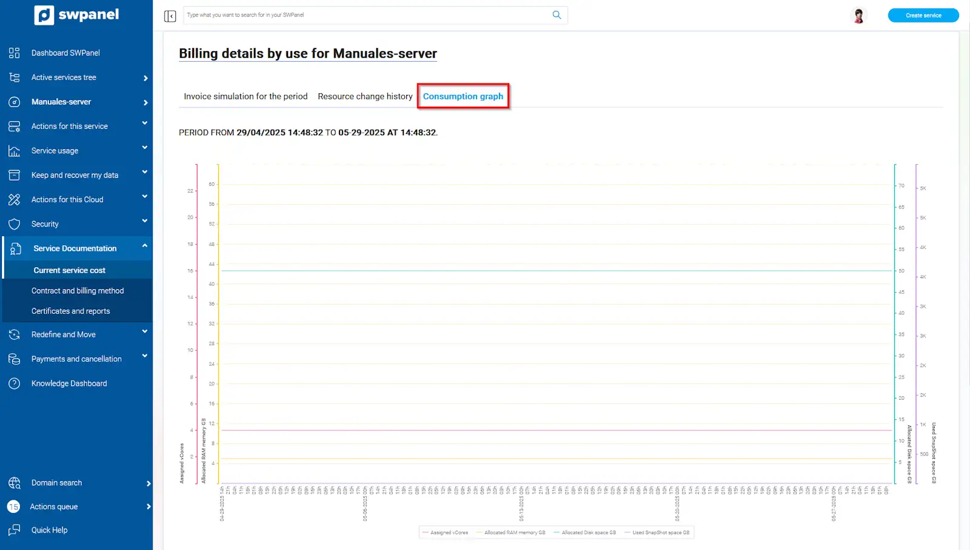Click the Domain search globe icon
The image size is (970, 550).
pos(15,483)
